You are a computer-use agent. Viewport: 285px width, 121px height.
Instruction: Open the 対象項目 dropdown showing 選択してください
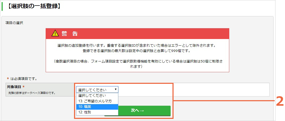97,90
